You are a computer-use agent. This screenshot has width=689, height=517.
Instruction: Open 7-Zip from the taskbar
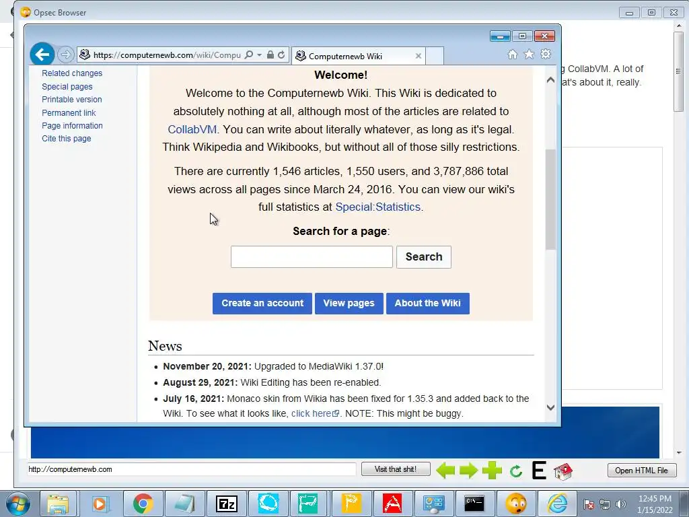pyautogui.click(x=226, y=504)
